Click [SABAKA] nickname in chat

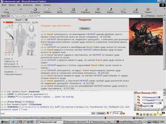[x=13, y=107]
